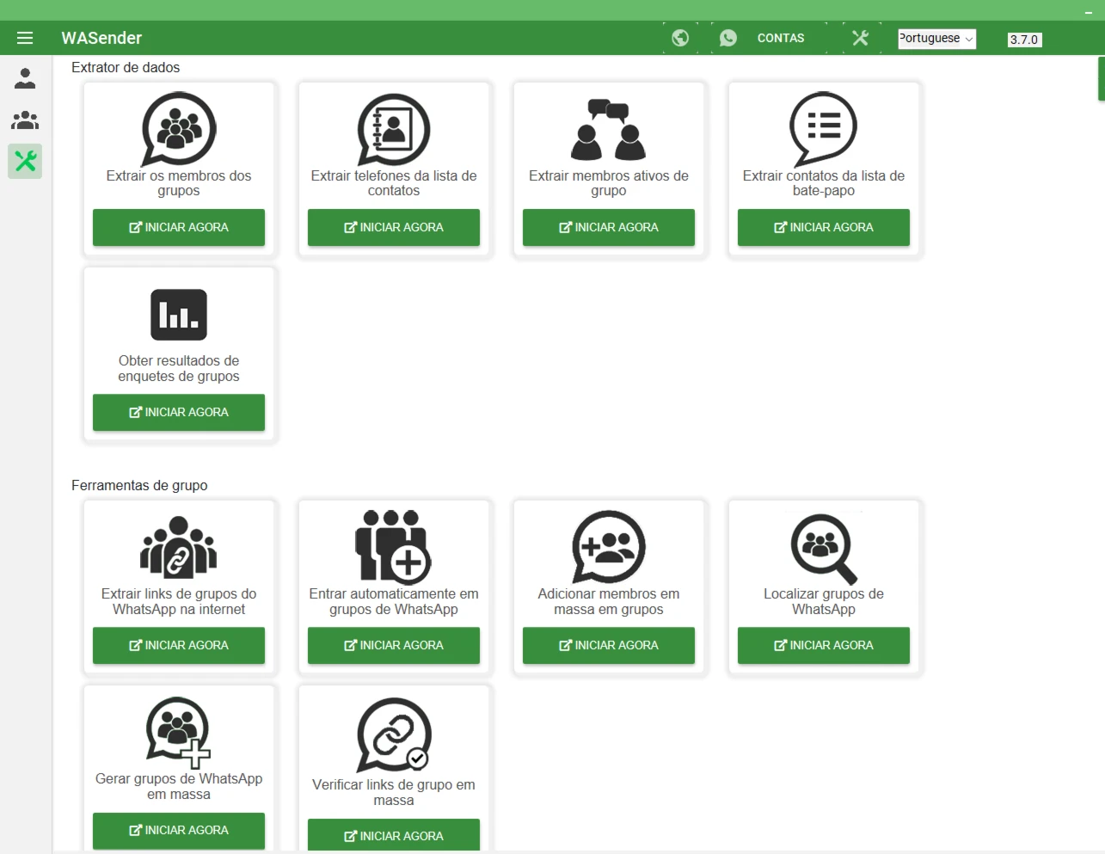Click the 'Extrair os membros dos grupos' label

point(179,183)
